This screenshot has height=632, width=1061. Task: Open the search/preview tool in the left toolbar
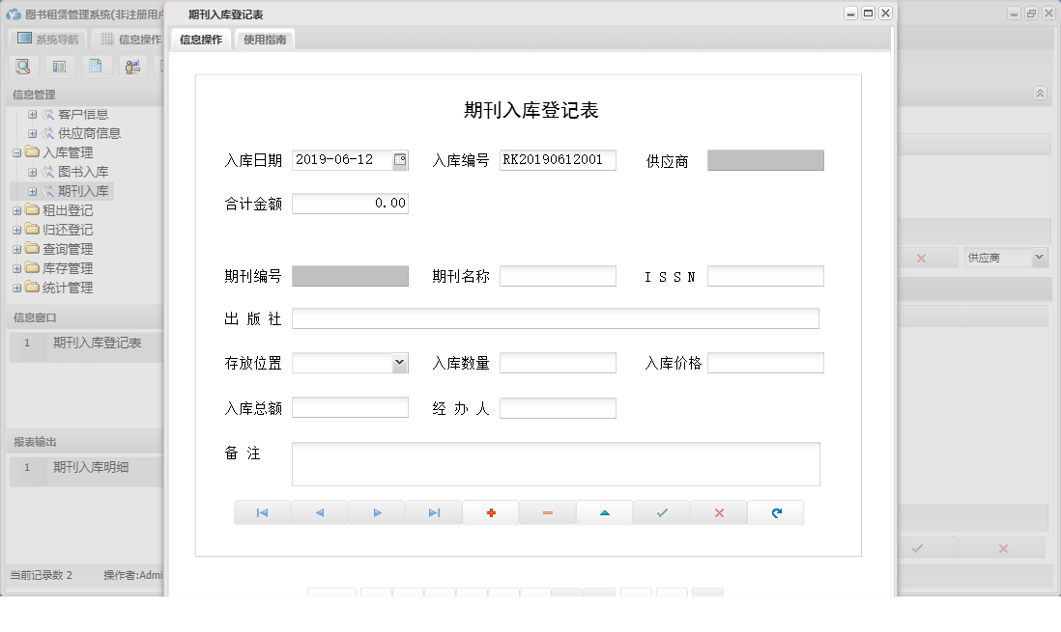coord(23,66)
